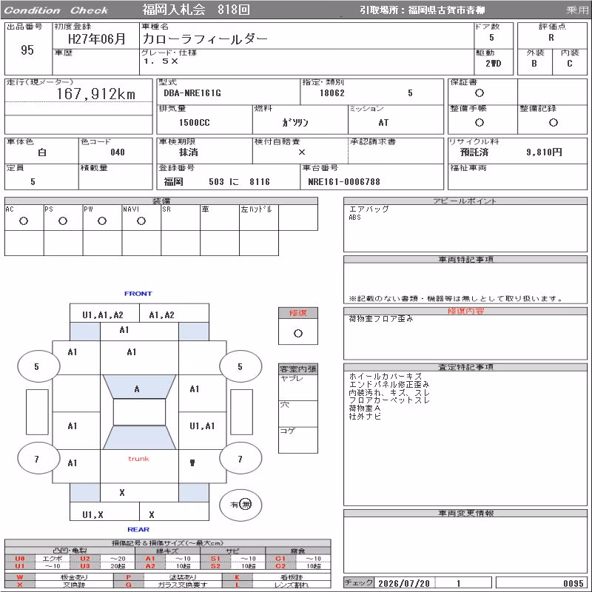Select remark 'ホイールカバーキズ'
The height and width of the screenshot is (592, 592).
(x=385, y=376)
